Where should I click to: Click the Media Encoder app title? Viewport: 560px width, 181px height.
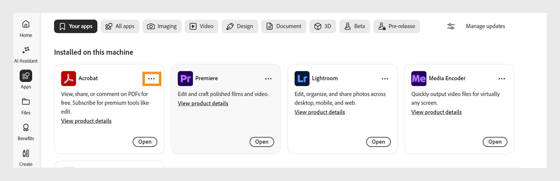point(447,78)
